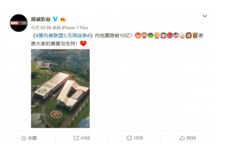Click the crown membership badge icon
The image size is (227, 156).
(63, 19)
